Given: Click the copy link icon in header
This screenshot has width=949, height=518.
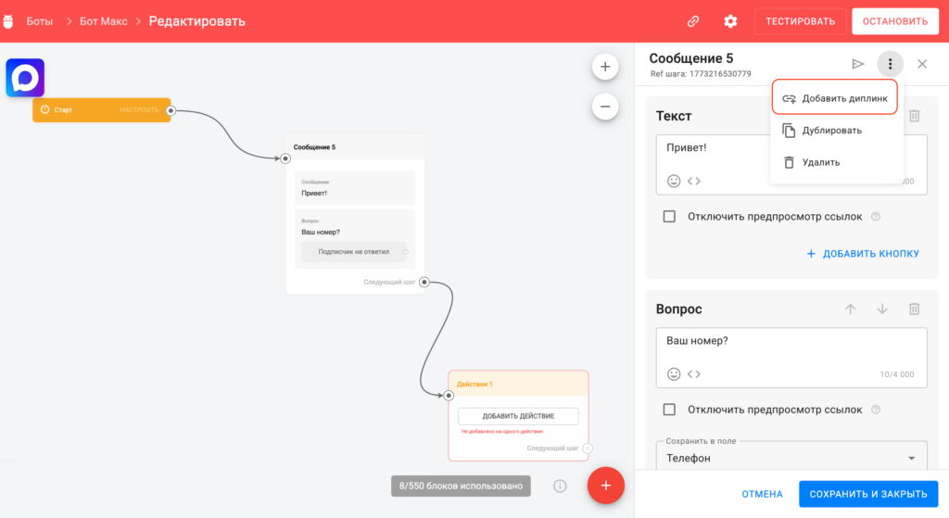Looking at the screenshot, I should point(692,21).
